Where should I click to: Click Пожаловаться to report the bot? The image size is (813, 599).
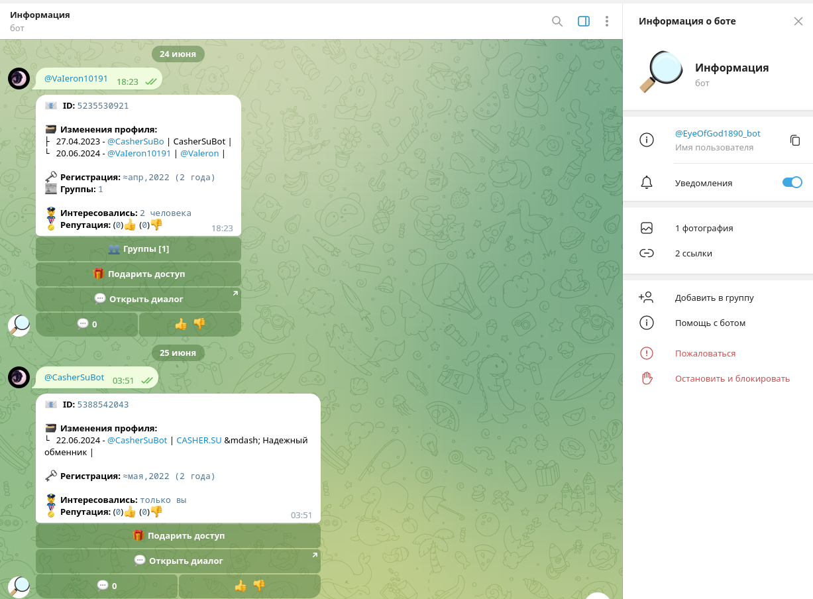705,354
